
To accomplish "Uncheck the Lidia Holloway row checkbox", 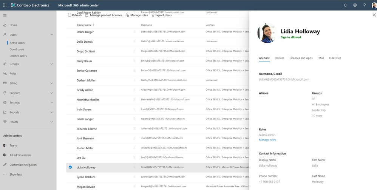I will coord(70,167).
